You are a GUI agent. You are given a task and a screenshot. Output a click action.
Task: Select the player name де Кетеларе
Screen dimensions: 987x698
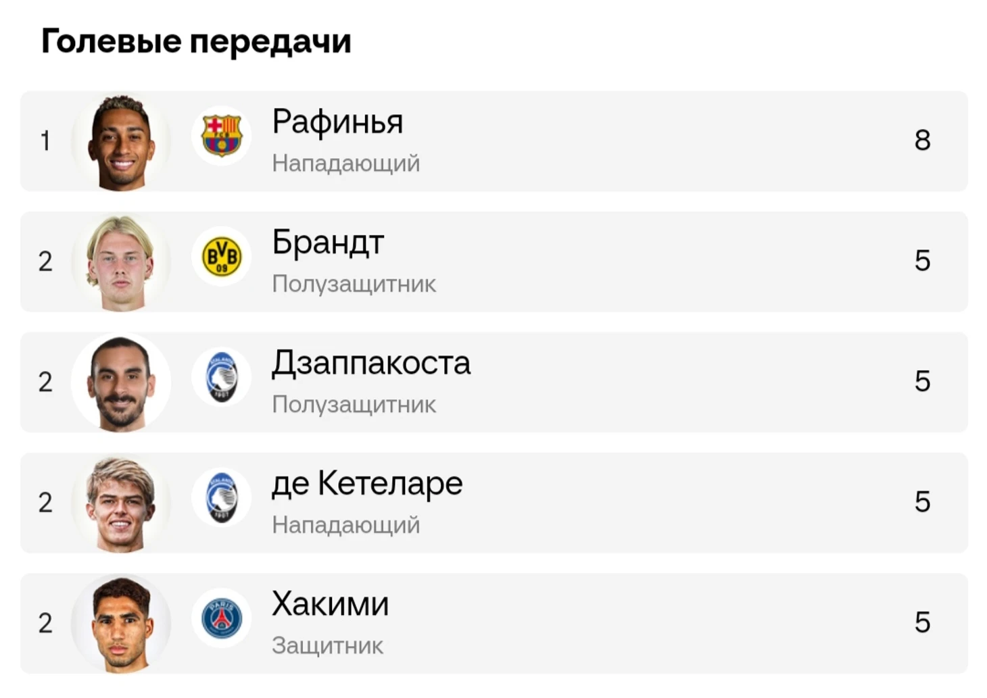click(x=367, y=484)
